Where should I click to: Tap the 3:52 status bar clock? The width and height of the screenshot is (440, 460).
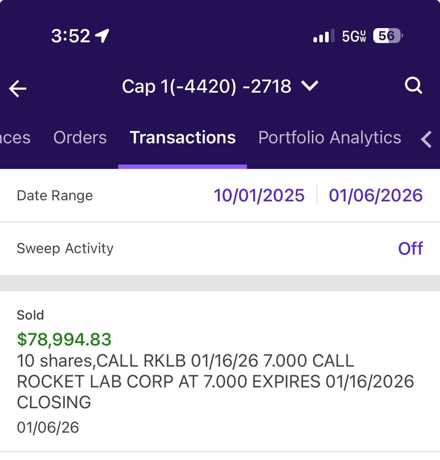(70, 36)
